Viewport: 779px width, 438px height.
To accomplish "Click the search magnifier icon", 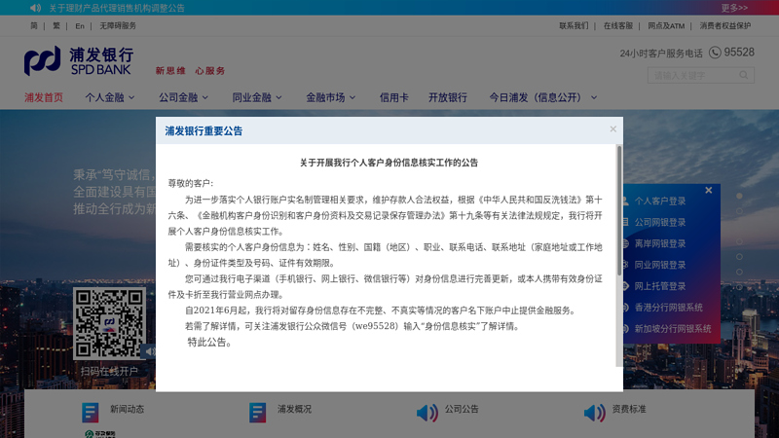I will click(743, 75).
